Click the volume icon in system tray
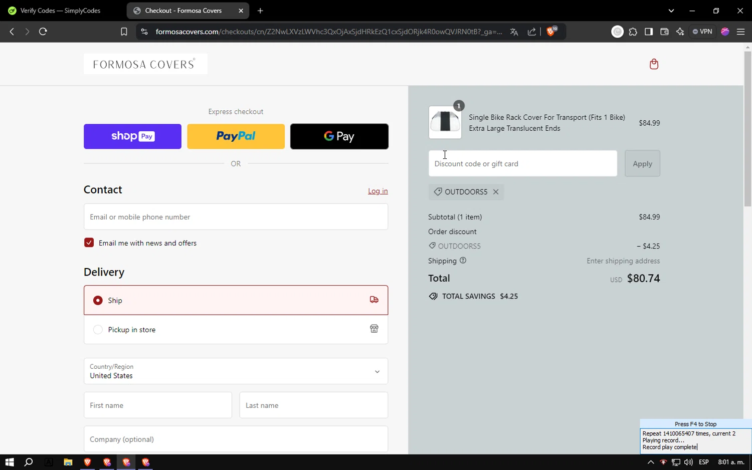Image resolution: width=752 pixels, height=470 pixels. pos(688,462)
